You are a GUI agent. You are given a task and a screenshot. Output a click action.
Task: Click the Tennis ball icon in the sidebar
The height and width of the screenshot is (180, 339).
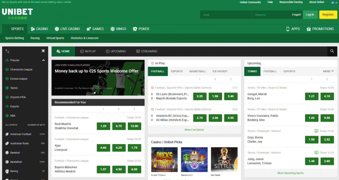[7, 88]
